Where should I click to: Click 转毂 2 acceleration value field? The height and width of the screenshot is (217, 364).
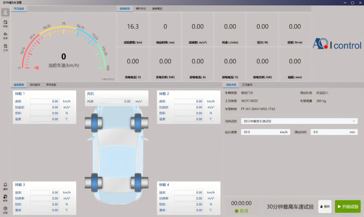(189, 107)
